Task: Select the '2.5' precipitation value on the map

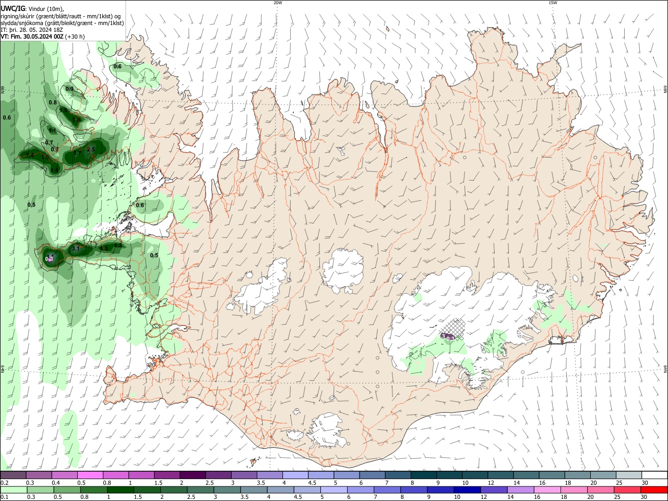Action: [x=91, y=150]
